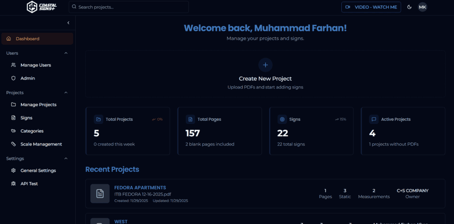
Task: Toggle dark mode with the moon icon
Action: pos(409,7)
